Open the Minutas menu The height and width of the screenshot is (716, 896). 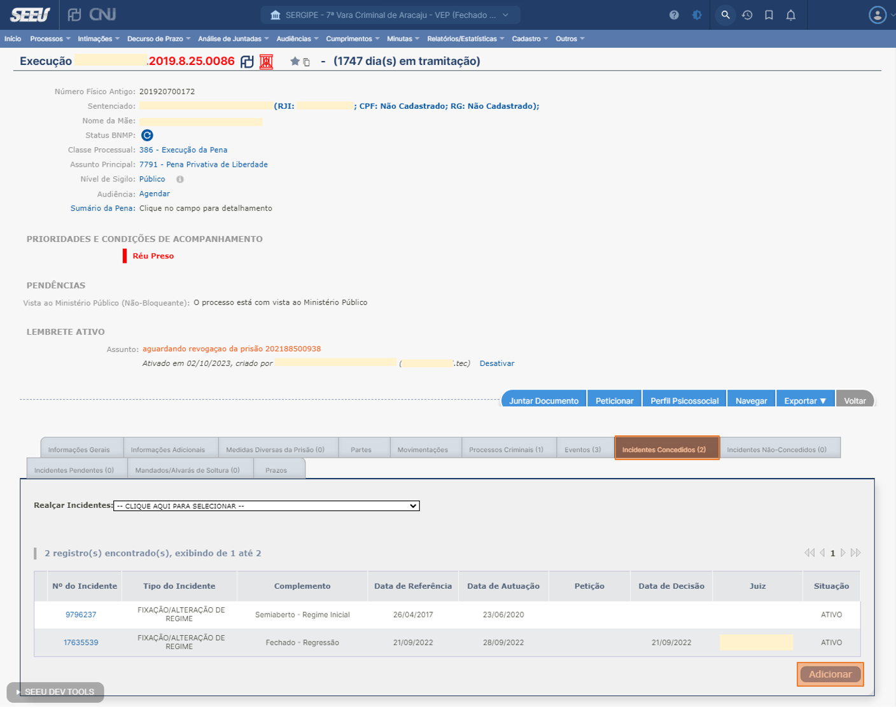403,39
